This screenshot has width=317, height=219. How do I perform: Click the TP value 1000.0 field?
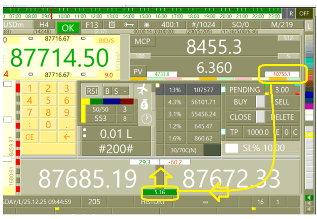point(258,132)
